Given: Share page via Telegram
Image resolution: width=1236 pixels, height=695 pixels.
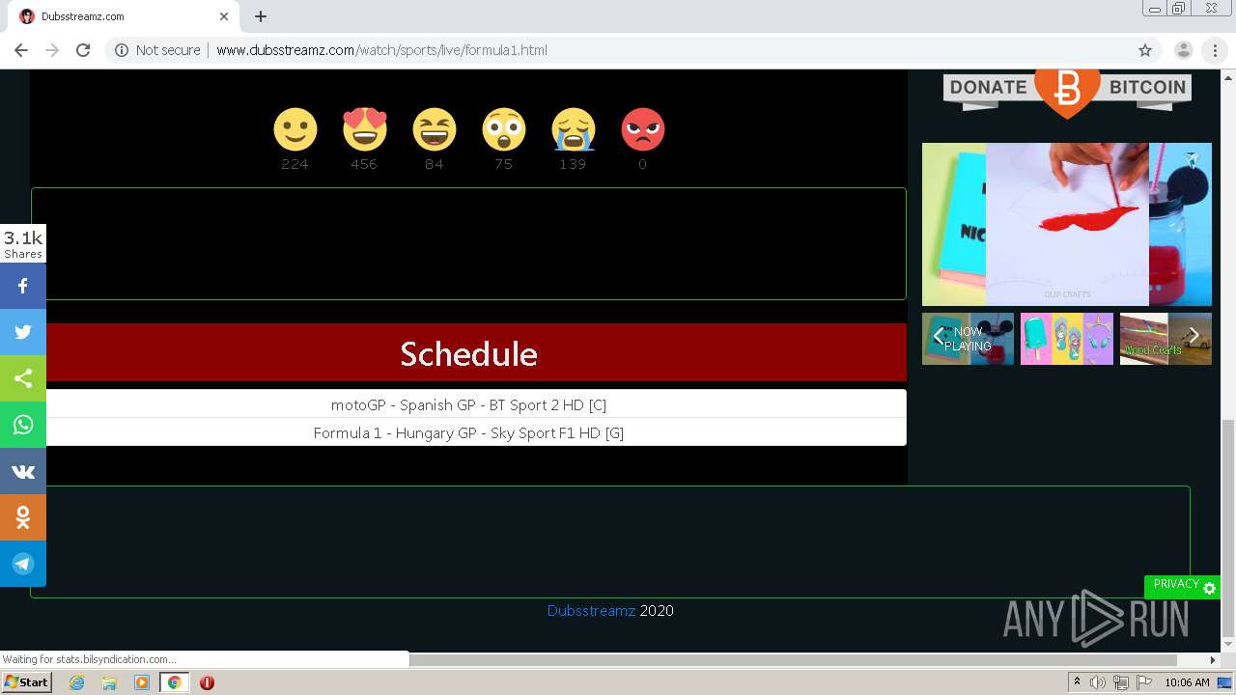Looking at the screenshot, I should tap(23, 564).
